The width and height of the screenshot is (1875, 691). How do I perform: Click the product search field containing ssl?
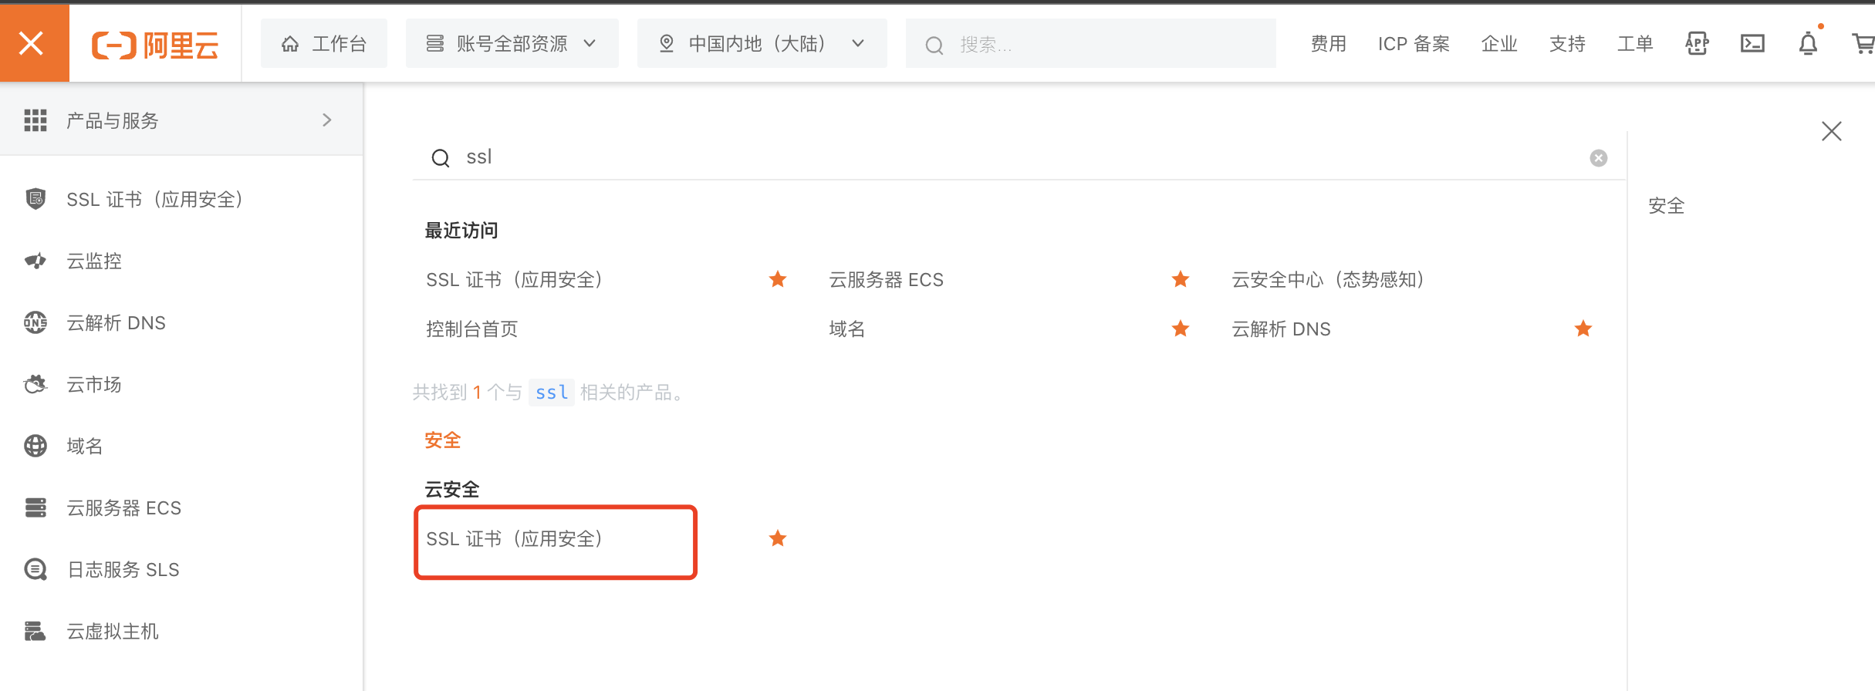point(1019,157)
